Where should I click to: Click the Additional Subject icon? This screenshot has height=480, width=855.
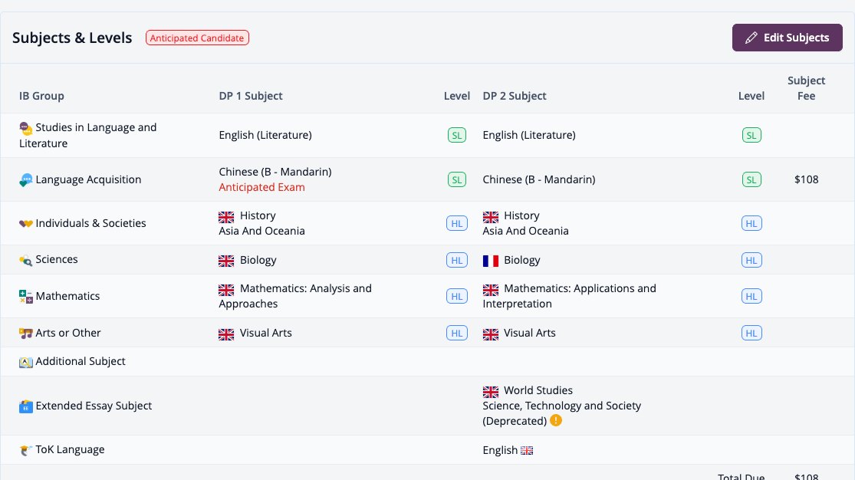[25, 362]
